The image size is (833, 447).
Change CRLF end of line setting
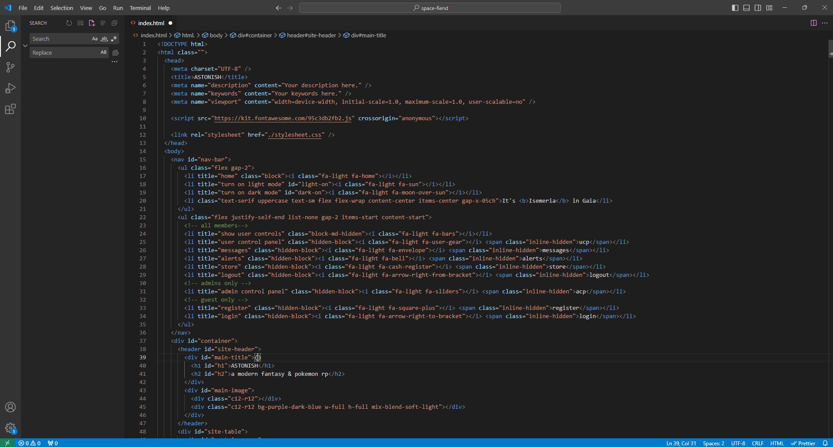point(758,443)
